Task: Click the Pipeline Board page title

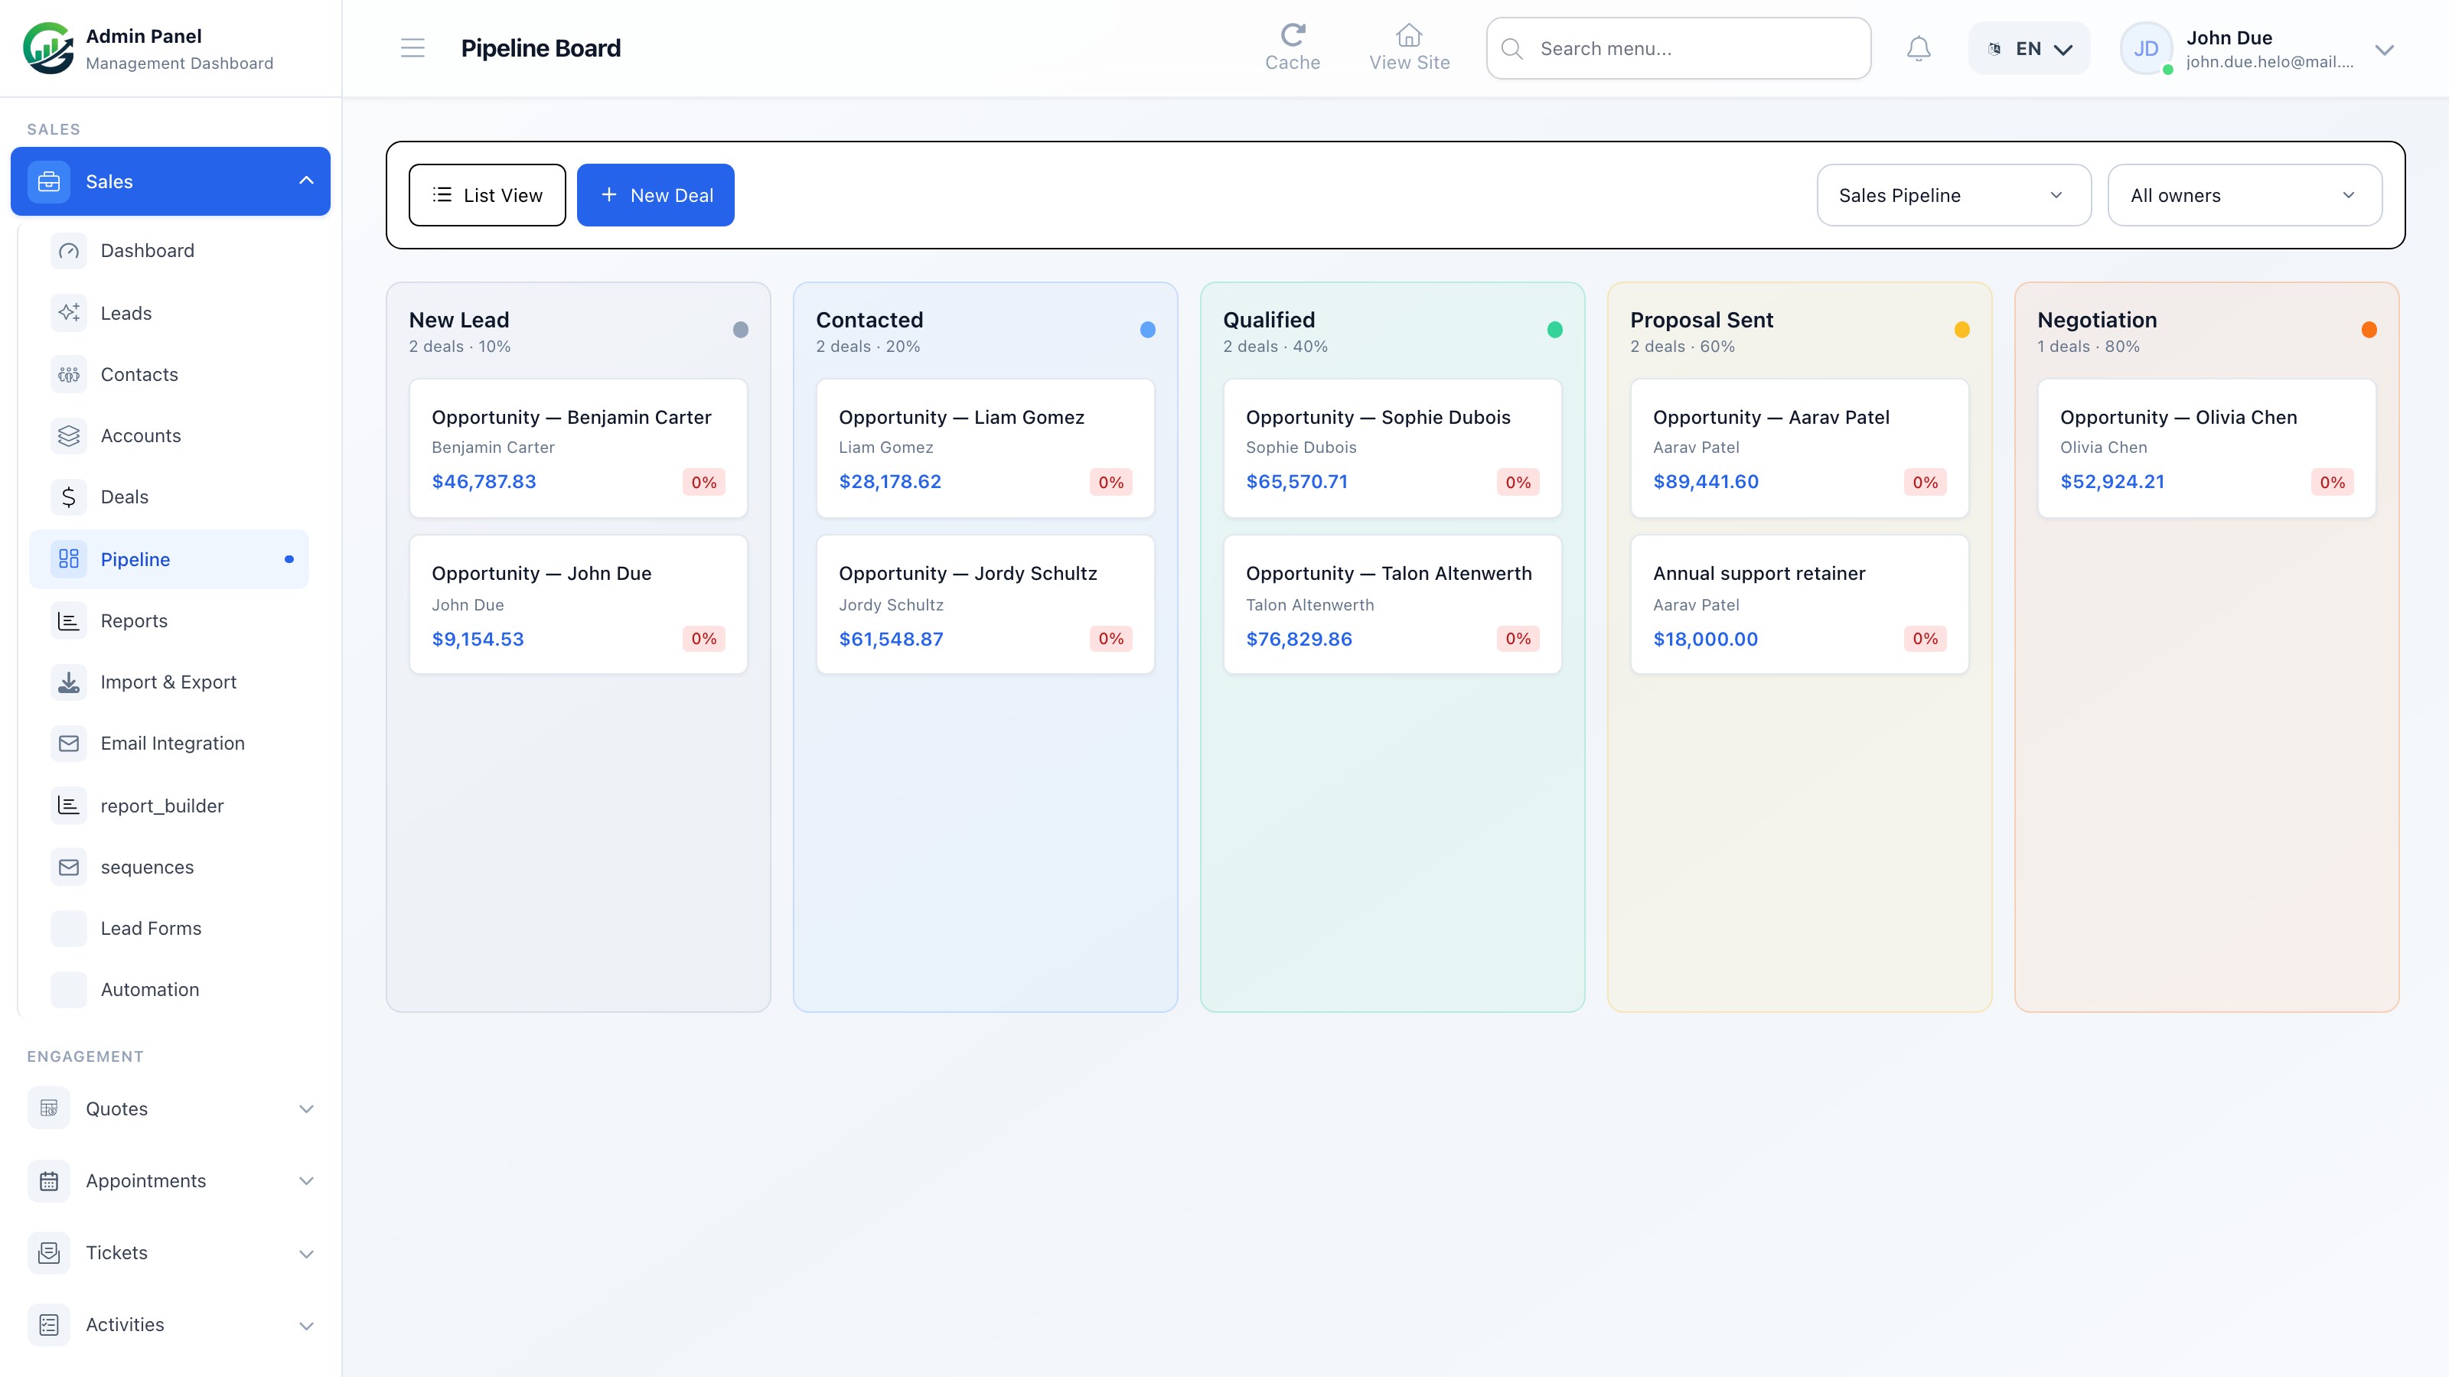Action: [540, 48]
